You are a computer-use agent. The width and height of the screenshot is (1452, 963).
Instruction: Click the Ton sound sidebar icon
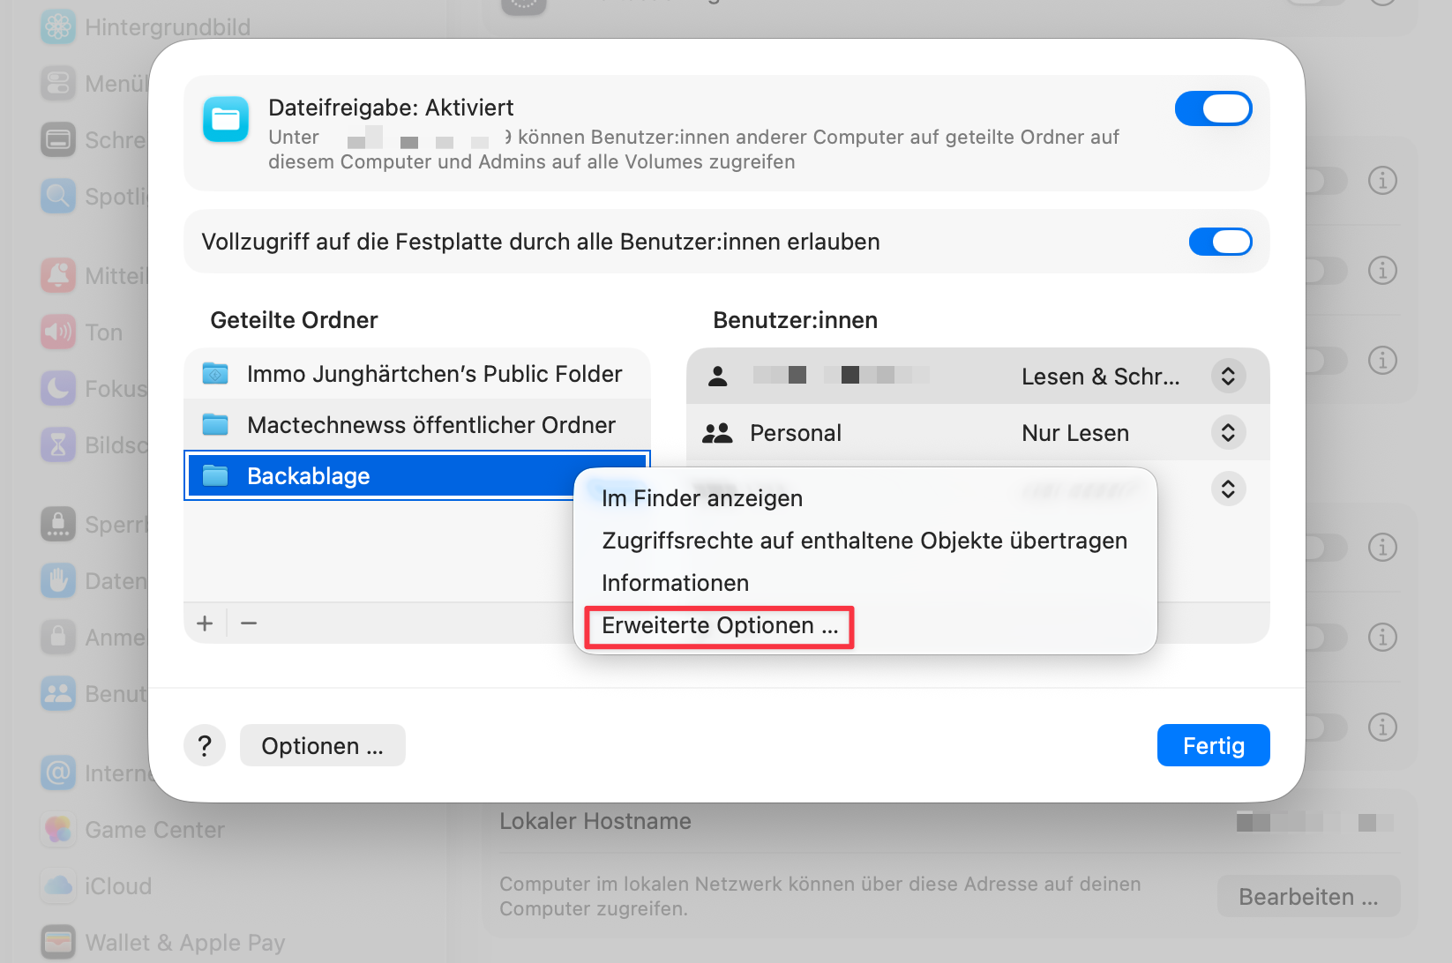58,332
